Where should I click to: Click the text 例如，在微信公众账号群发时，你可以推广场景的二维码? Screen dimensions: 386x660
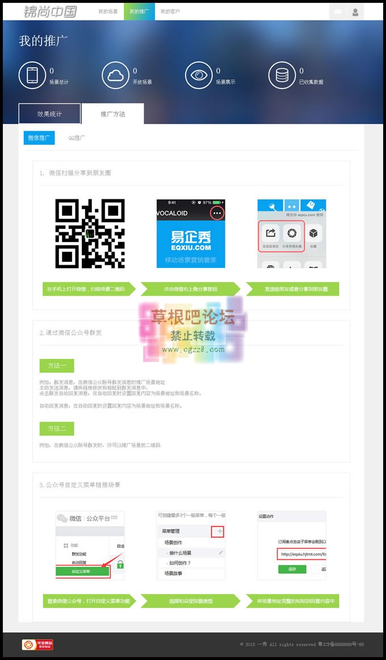(x=100, y=445)
